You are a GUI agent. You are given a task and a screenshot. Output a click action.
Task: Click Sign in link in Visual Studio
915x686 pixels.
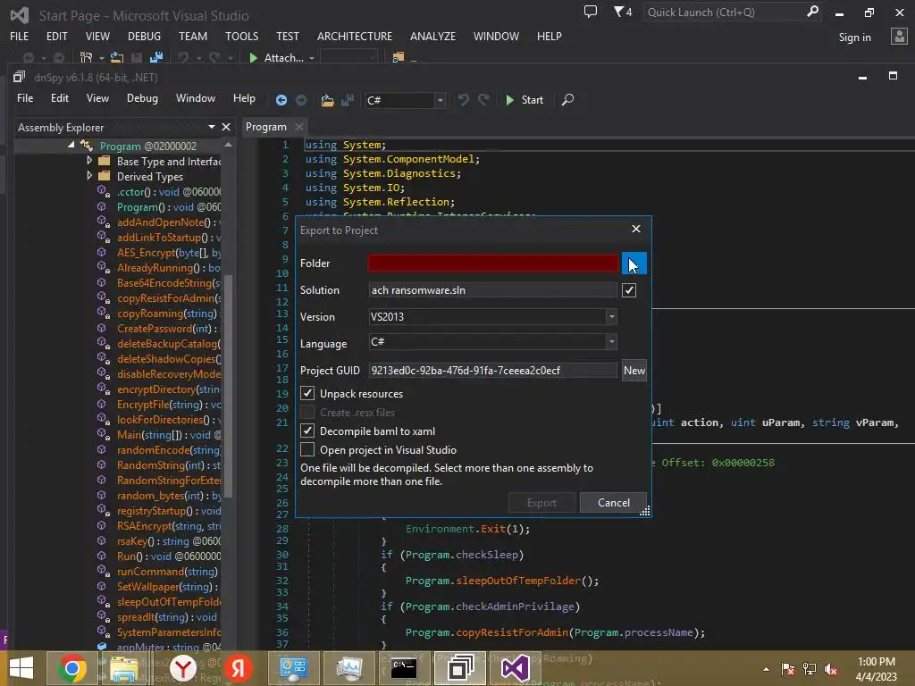855,38
